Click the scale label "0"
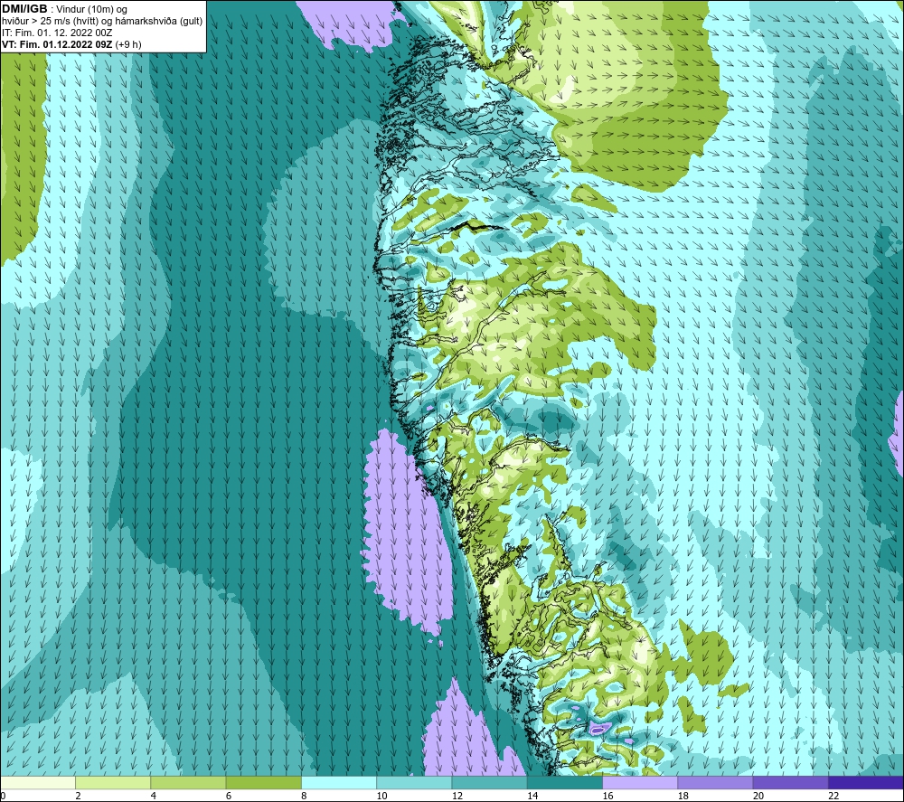This screenshot has width=904, height=802. pyautogui.click(x=3, y=796)
